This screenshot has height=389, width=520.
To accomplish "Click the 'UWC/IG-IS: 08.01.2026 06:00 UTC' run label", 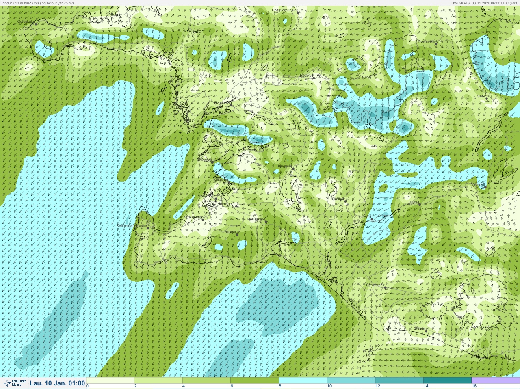I will [x=480, y=3].
